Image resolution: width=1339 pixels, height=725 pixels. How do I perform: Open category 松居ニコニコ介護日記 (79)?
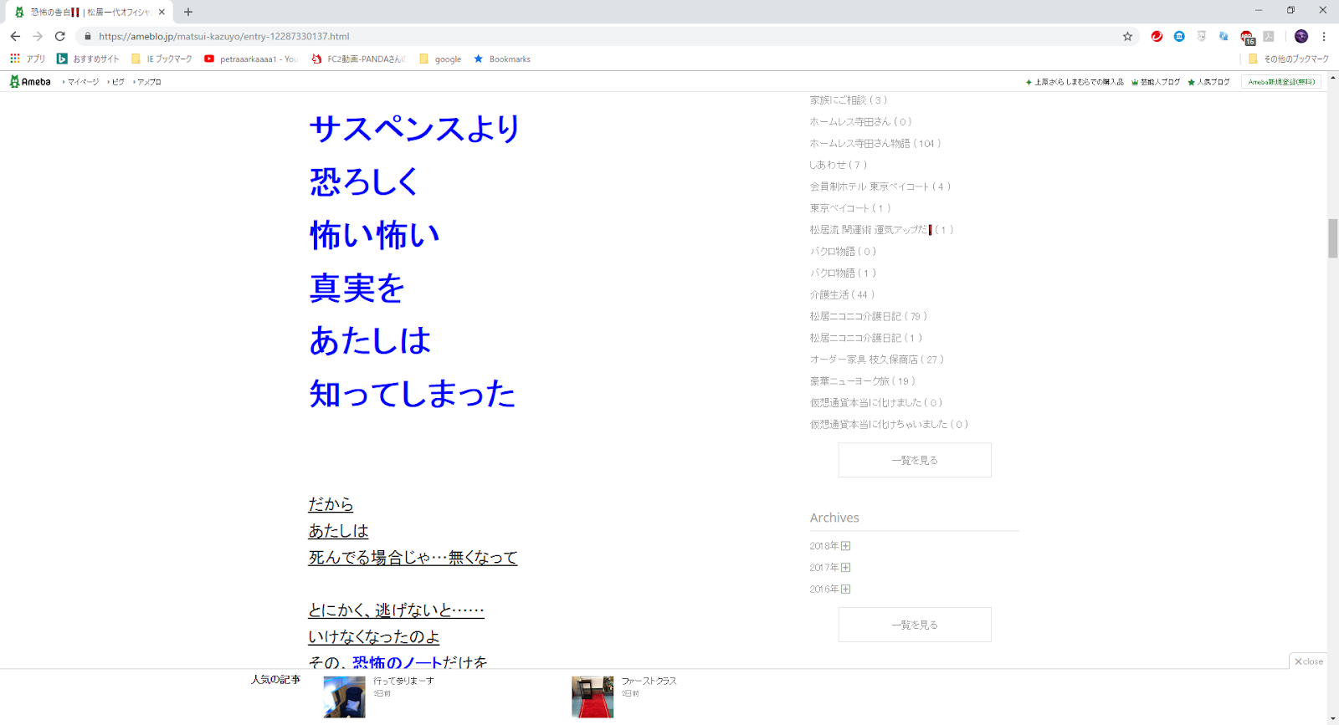(x=869, y=317)
